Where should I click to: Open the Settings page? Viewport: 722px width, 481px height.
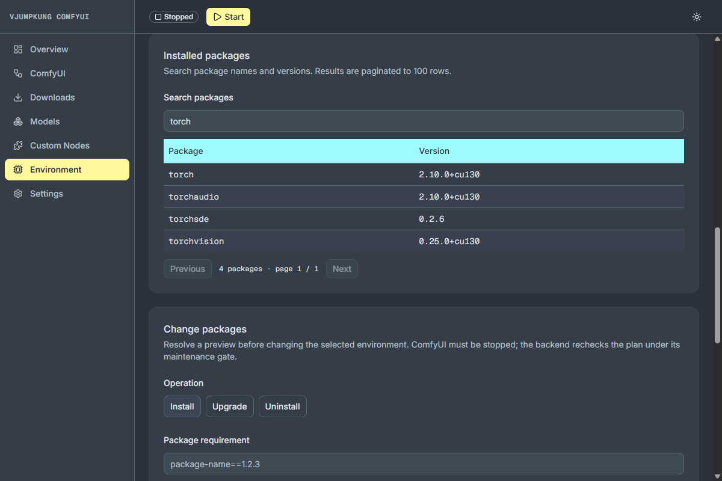(67, 194)
